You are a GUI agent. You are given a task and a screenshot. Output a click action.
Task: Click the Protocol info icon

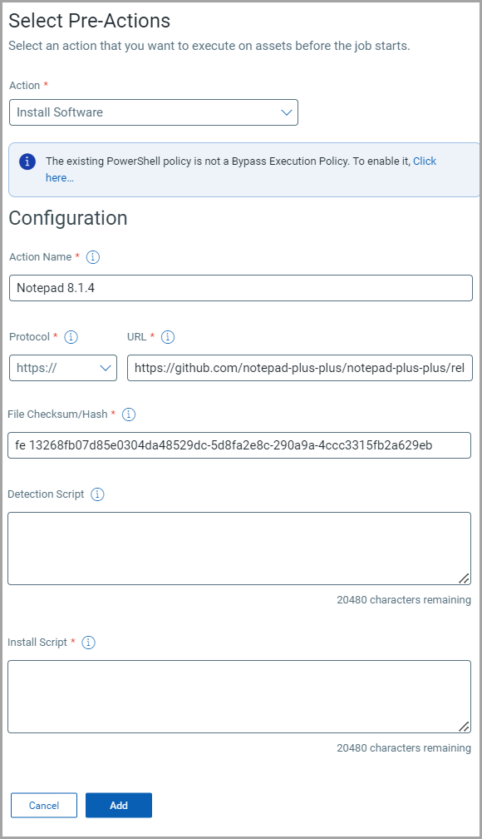(71, 337)
